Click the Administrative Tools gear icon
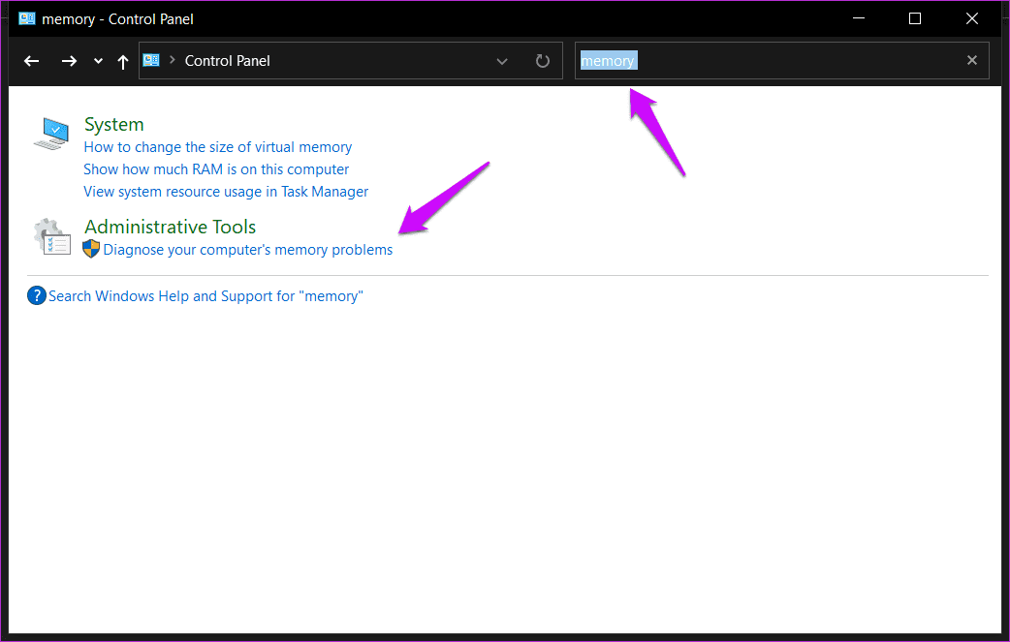Image resolution: width=1010 pixels, height=642 pixels. (x=52, y=236)
